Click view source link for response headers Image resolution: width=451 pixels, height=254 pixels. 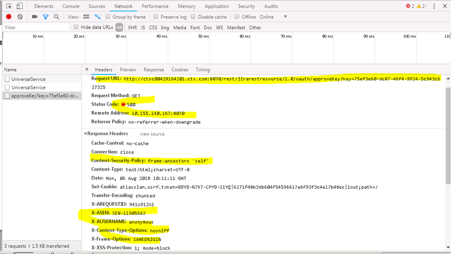152,134
